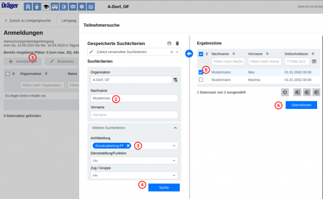Open Geburtsdatum column filter menu icon

pos(313,54)
